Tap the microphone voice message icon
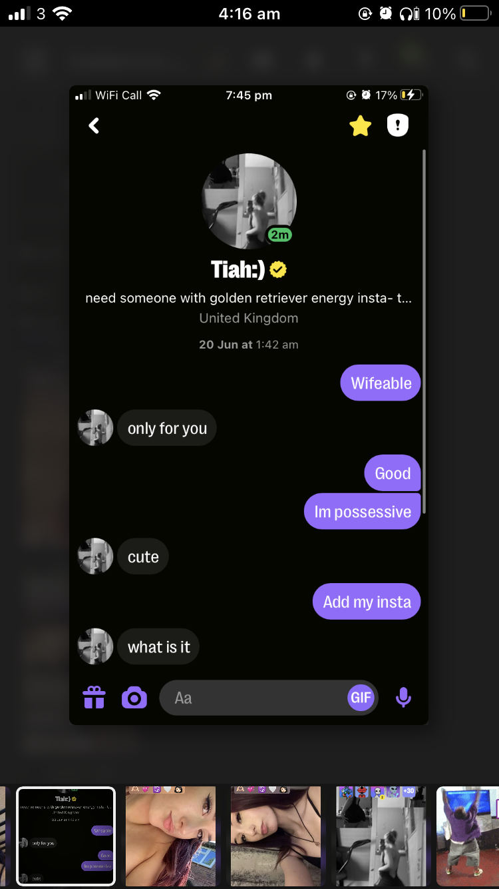The image size is (499, 889). click(x=403, y=698)
